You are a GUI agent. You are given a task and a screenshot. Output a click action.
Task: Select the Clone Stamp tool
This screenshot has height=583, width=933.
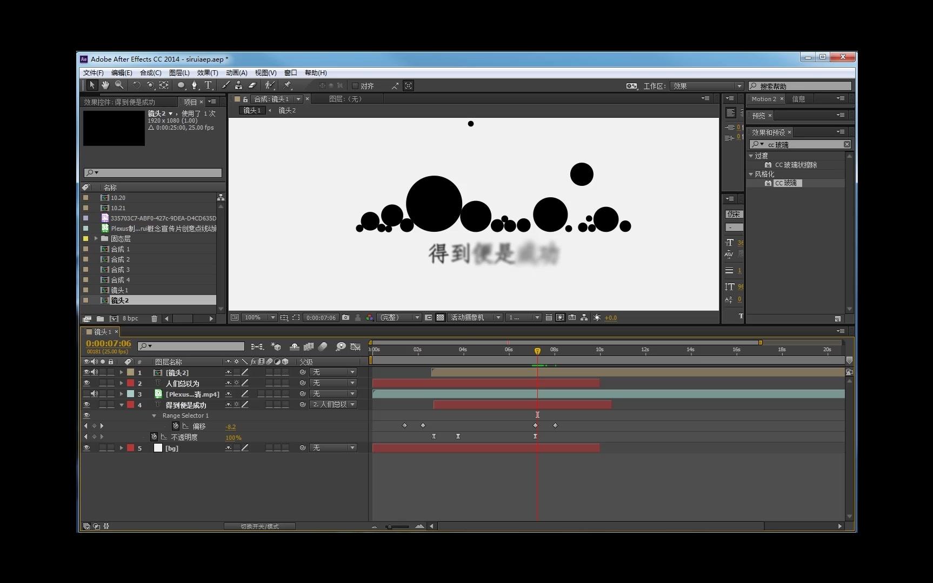pyautogui.click(x=239, y=85)
